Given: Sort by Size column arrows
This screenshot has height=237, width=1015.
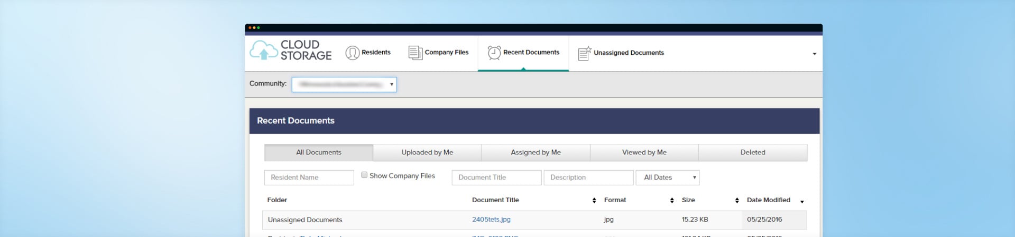Looking at the screenshot, I should pyautogui.click(x=737, y=201).
